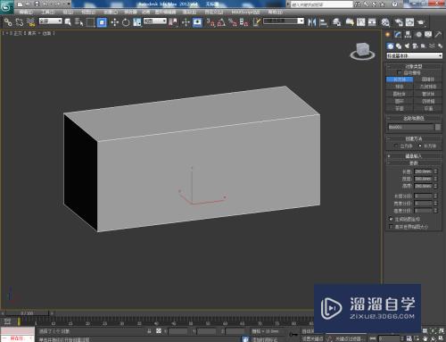
Task: Toggle the Percent Snap button
Action: pyautogui.click(x=233, y=22)
